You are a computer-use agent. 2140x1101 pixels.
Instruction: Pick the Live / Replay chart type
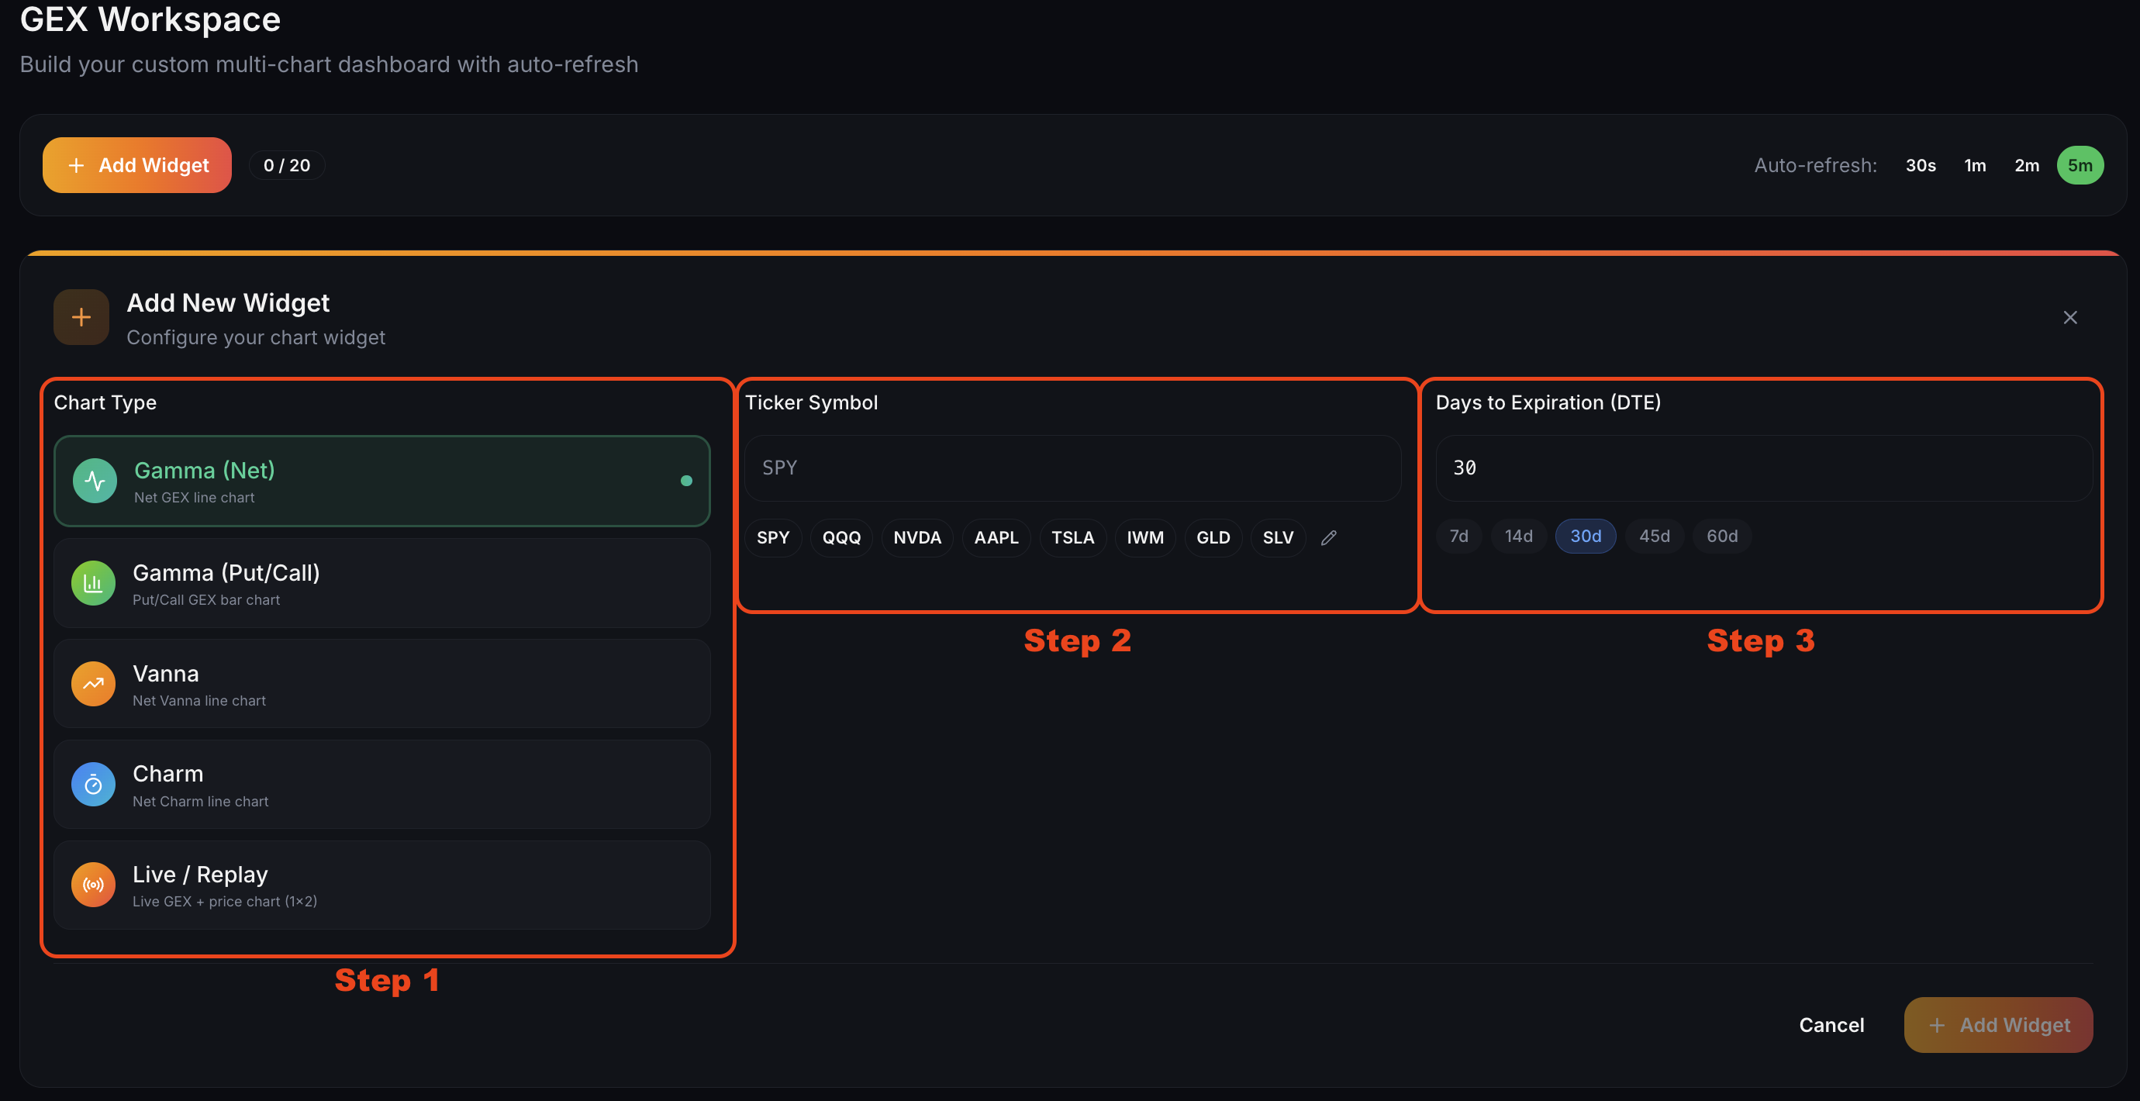(x=382, y=885)
